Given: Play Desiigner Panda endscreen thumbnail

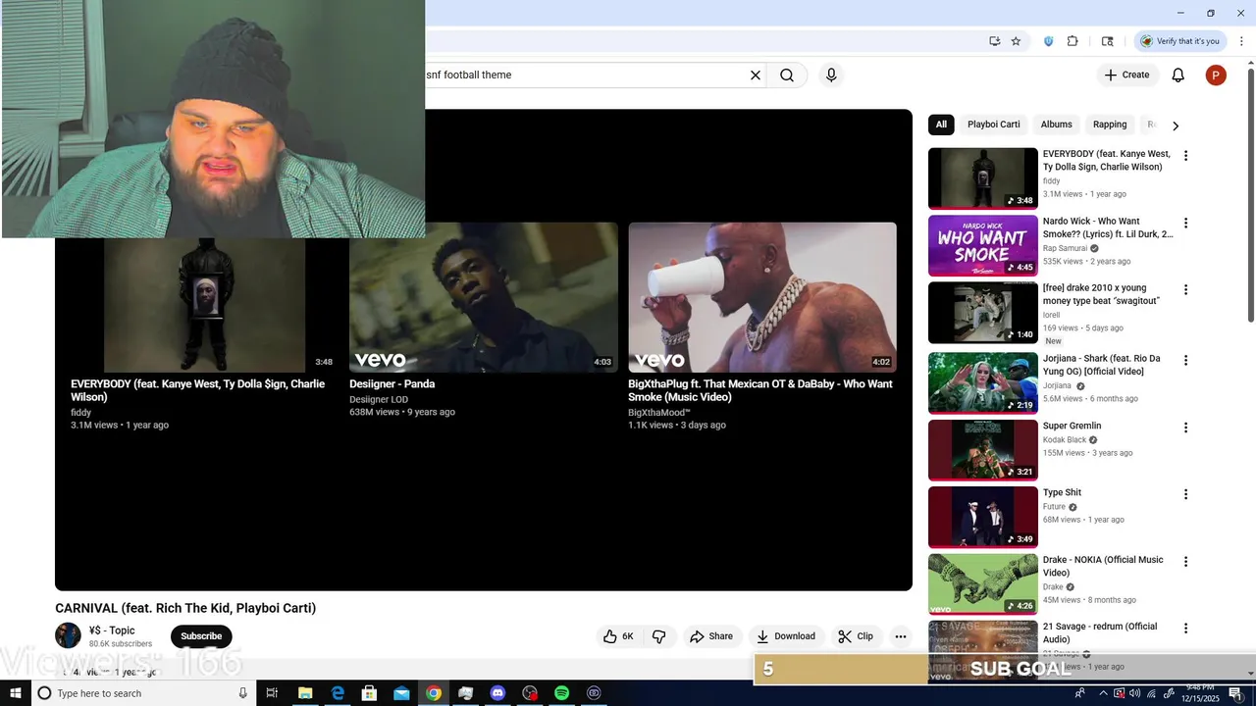Looking at the screenshot, I should [484, 297].
